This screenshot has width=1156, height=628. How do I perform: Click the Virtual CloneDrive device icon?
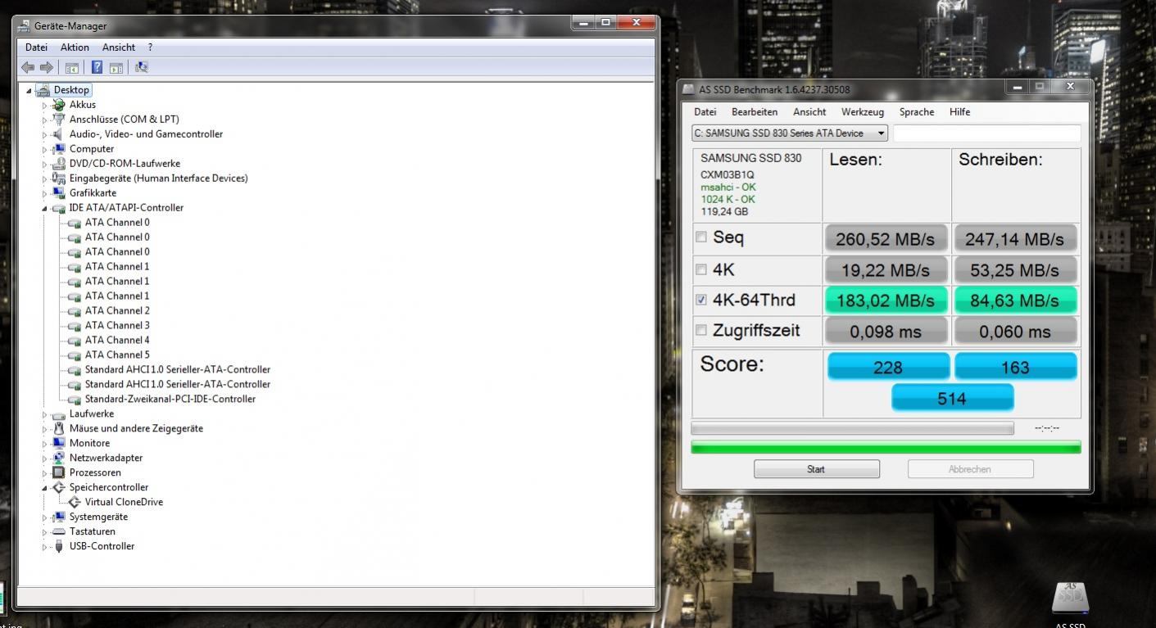coord(75,502)
